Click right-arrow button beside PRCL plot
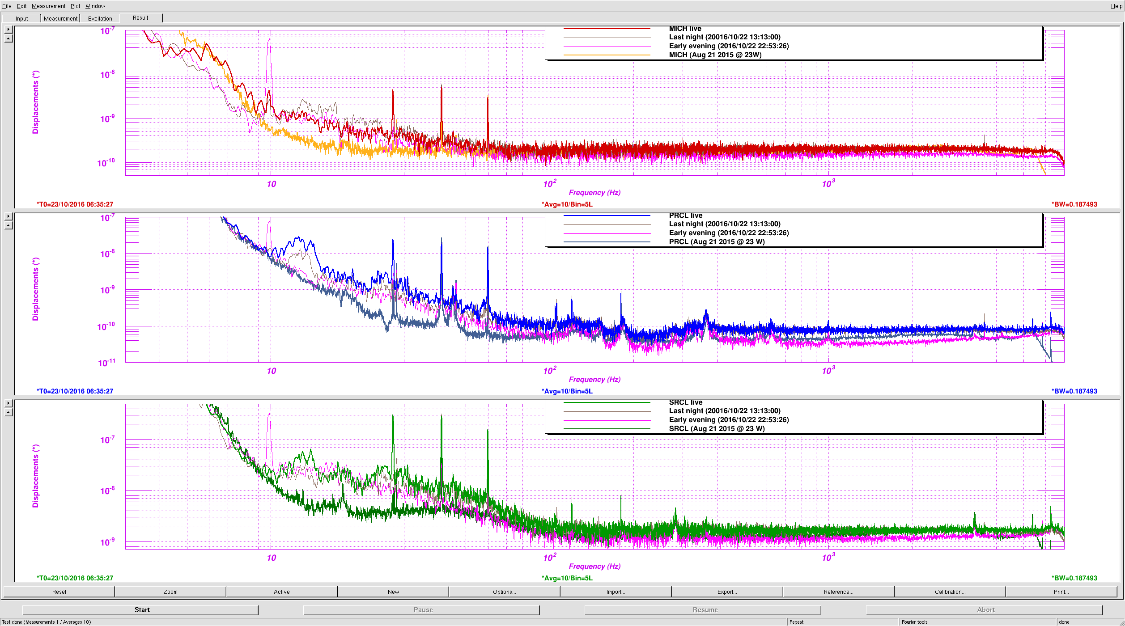The image size is (1125, 626). coord(8,216)
